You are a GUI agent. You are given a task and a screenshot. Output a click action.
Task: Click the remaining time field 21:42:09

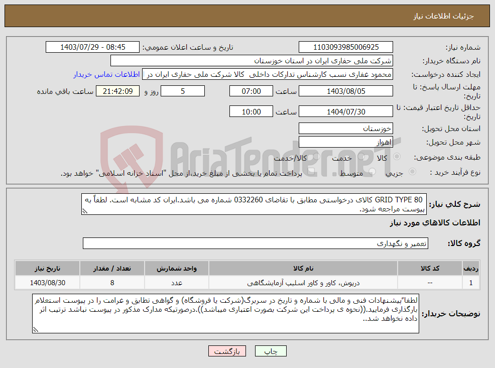coord(117,91)
